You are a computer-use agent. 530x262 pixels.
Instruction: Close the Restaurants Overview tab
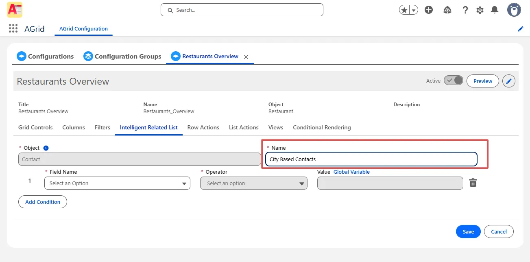click(x=246, y=57)
